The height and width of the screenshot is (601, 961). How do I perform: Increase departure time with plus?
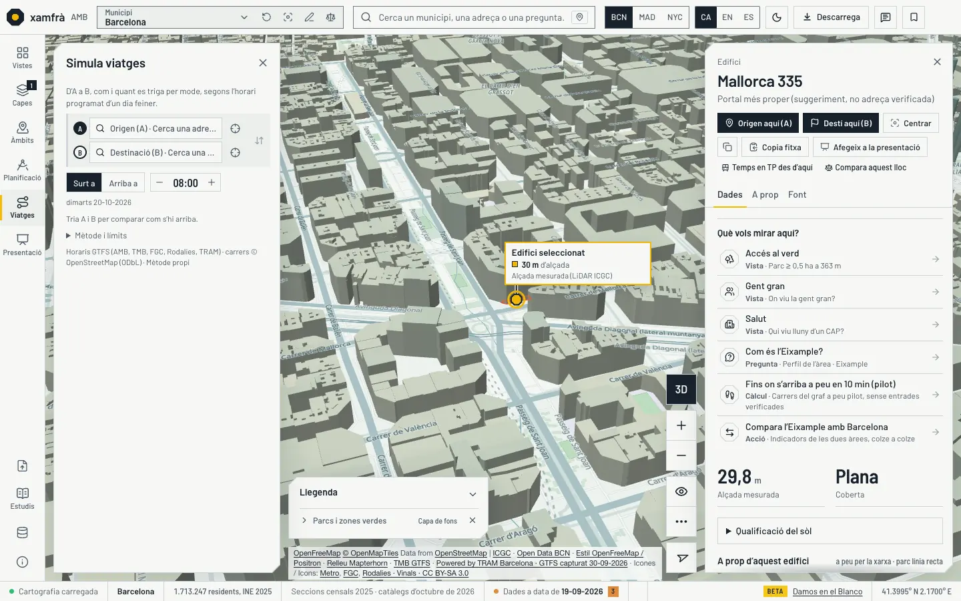(212, 182)
